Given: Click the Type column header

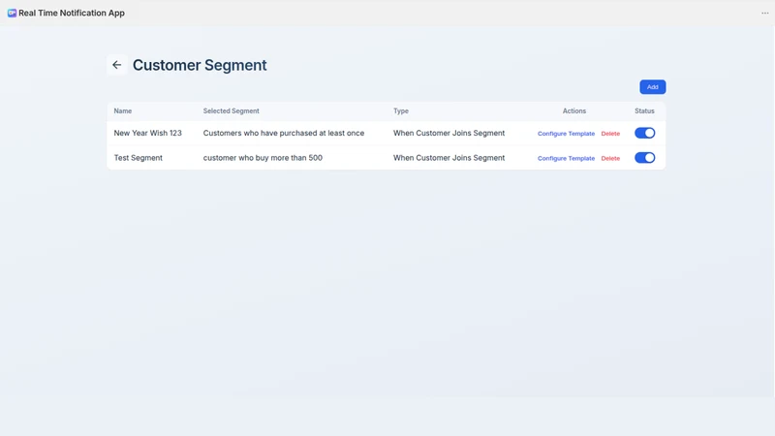Looking at the screenshot, I should click(x=401, y=111).
